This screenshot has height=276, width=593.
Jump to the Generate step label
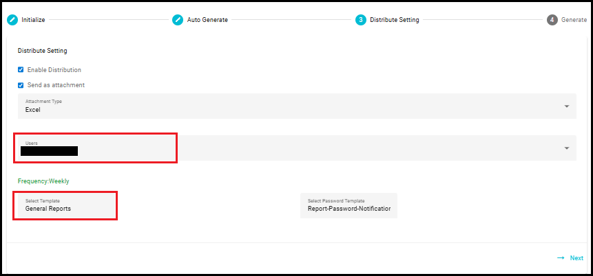[x=574, y=20]
